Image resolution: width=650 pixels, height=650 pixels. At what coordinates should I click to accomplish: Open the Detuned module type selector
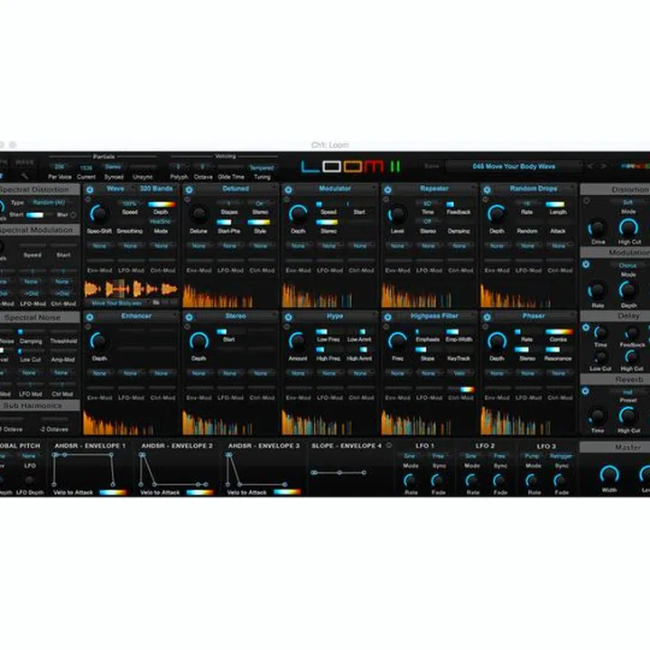pos(236,189)
